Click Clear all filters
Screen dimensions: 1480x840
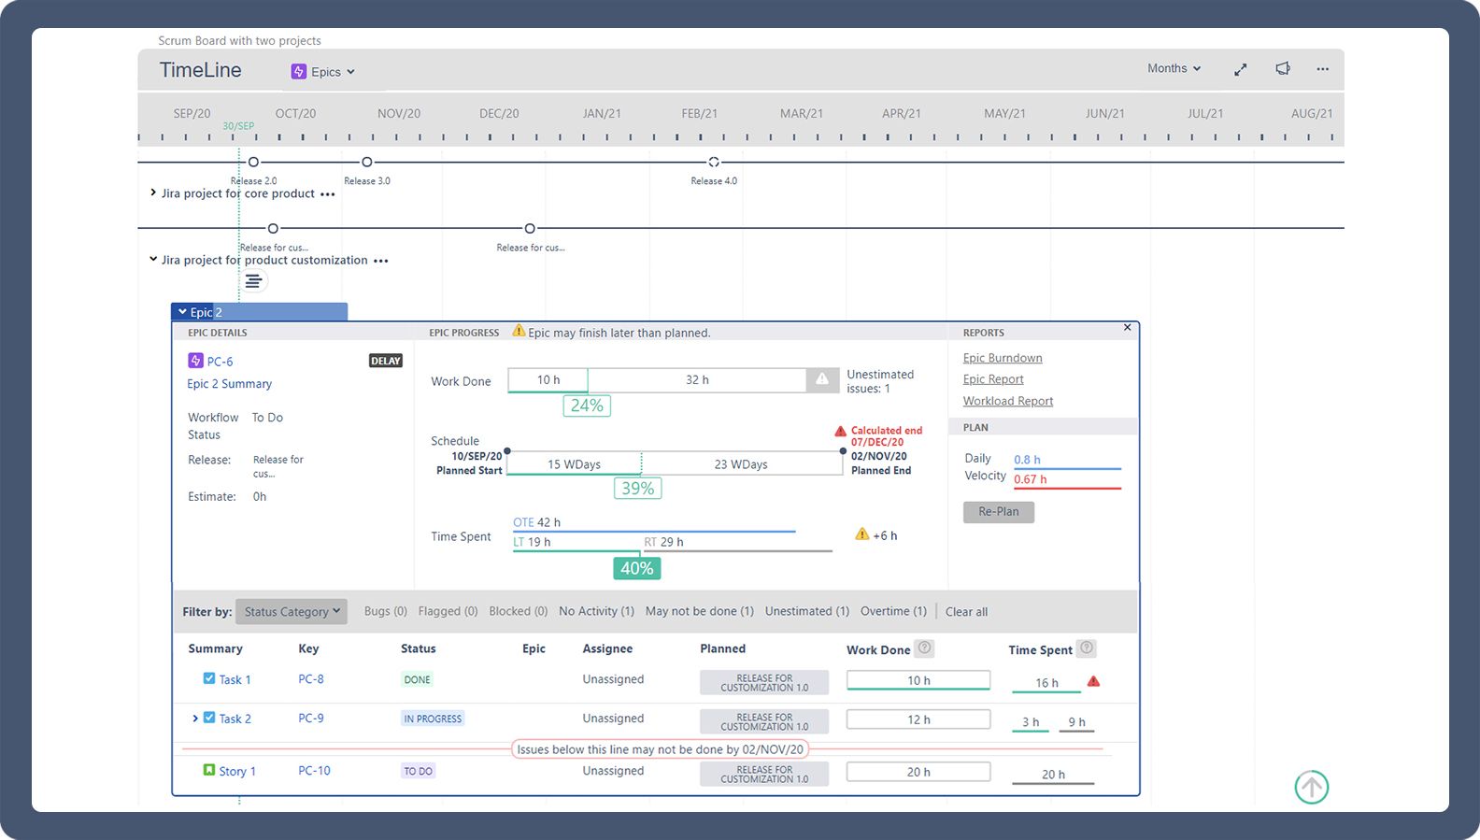[x=966, y=612]
